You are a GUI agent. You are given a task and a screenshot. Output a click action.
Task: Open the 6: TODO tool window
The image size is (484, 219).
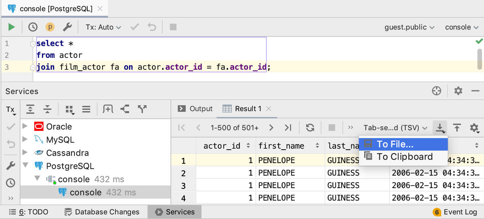pos(29,212)
